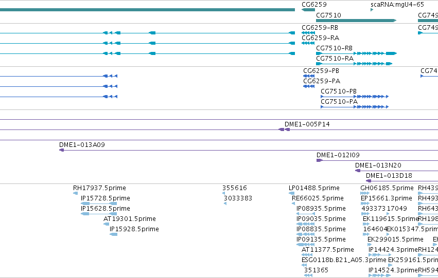Open the ESG0118b.B21_A05.3prime label
This screenshot has width=438, height=278.
click(x=344, y=260)
